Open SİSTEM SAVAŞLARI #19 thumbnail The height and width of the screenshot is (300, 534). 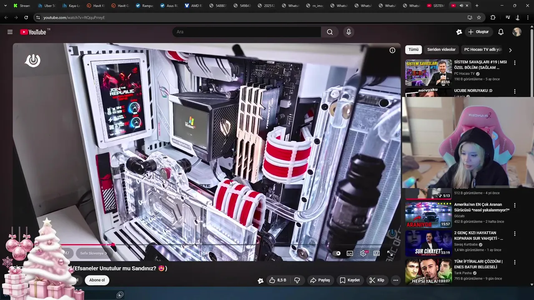(428, 72)
